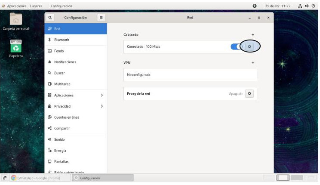Open Proxy de la red gear settings
Viewport: 320px width, 185px height.
(x=249, y=93)
